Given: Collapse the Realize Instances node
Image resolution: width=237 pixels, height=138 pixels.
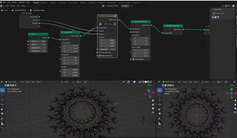Looking at the screenshot, I should tap(165, 26).
